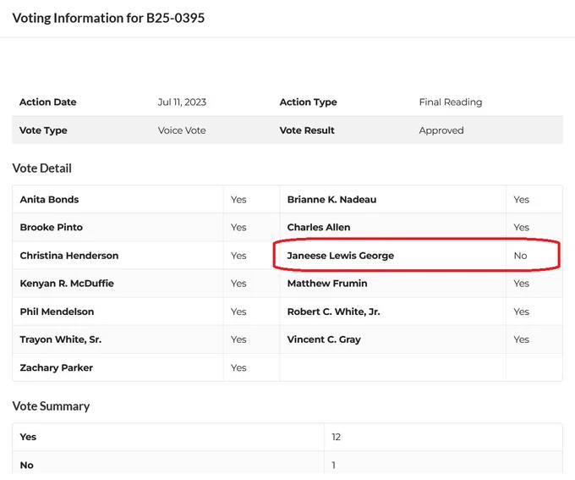This screenshot has width=575, height=480.
Task: Select the name 'Trayon White, Sr.'
Action: click(x=61, y=339)
